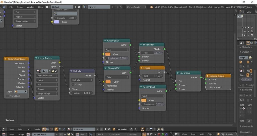The image size is (257, 136).
Task: Click the Default screen layout field
Action: click(62, 7)
